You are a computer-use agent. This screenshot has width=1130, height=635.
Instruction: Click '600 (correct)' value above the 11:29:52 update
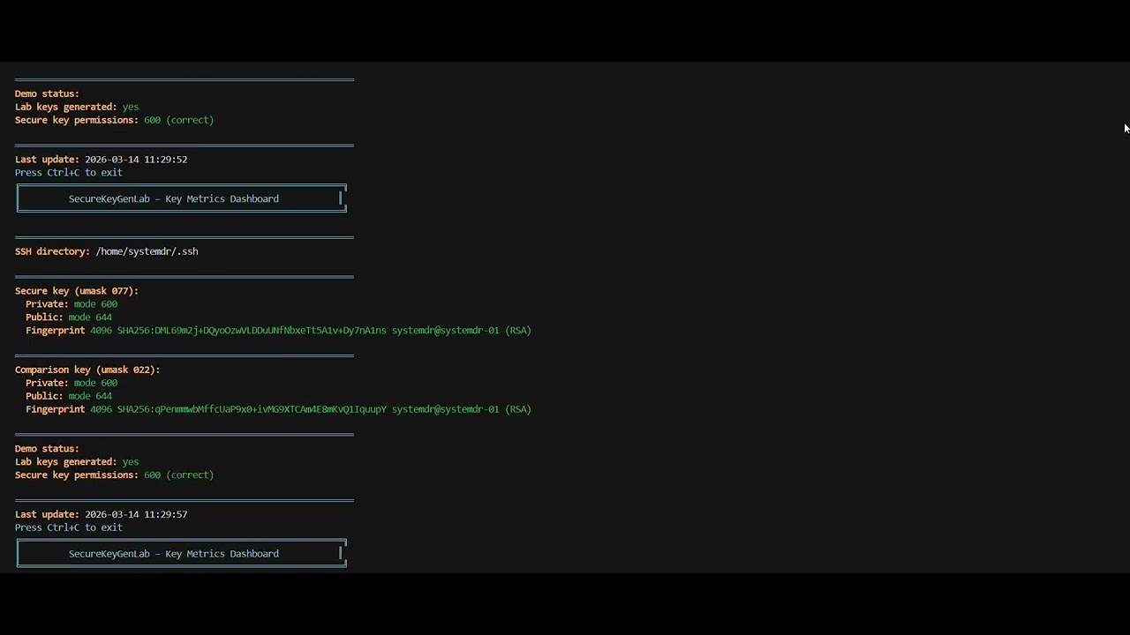[179, 120]
